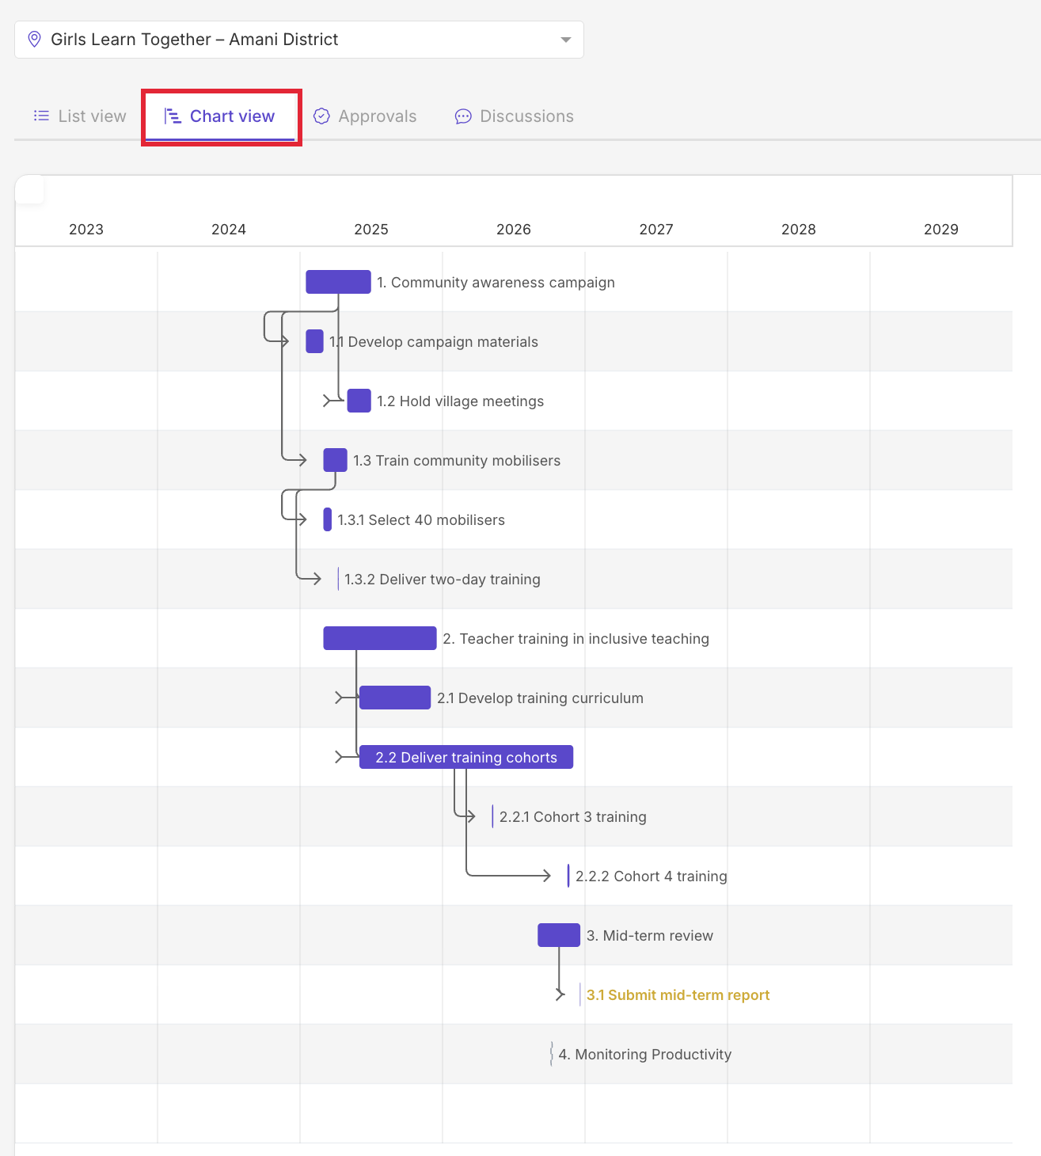Click the 2.2.2 Cohort 4 training label
The width and height of the screenshot is (1041, 1156).
point(652,877)
